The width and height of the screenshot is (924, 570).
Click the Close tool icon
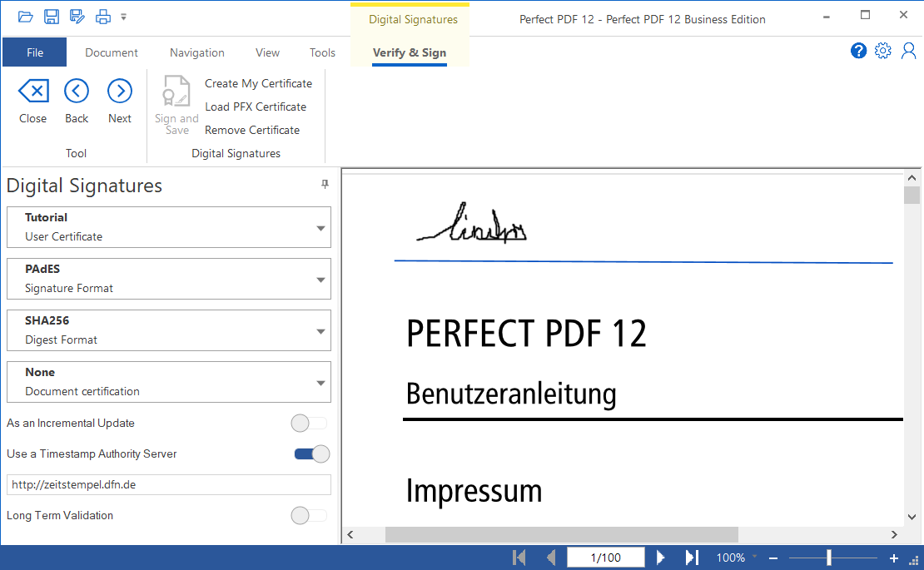pyautogui.click(x=33, y=92)
